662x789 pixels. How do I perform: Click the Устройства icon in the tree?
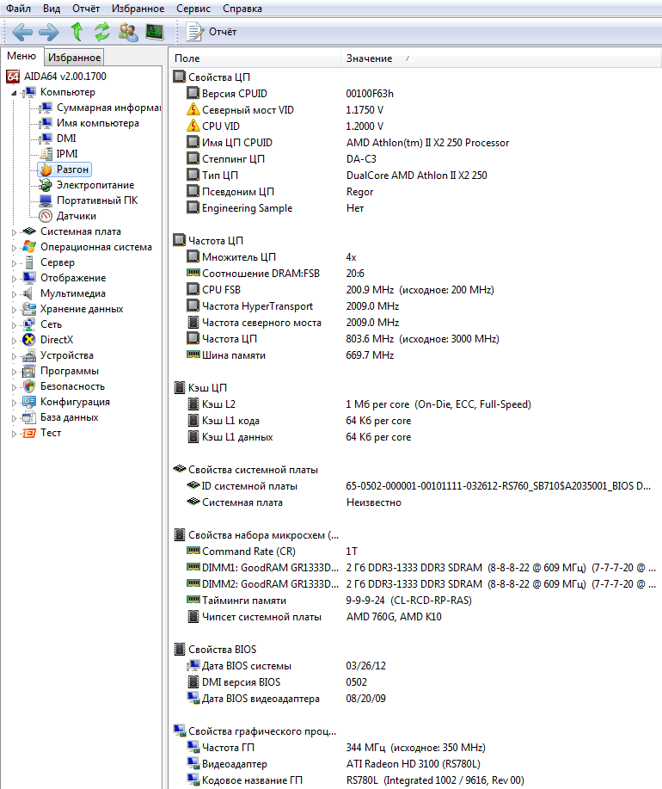[29, 355]
